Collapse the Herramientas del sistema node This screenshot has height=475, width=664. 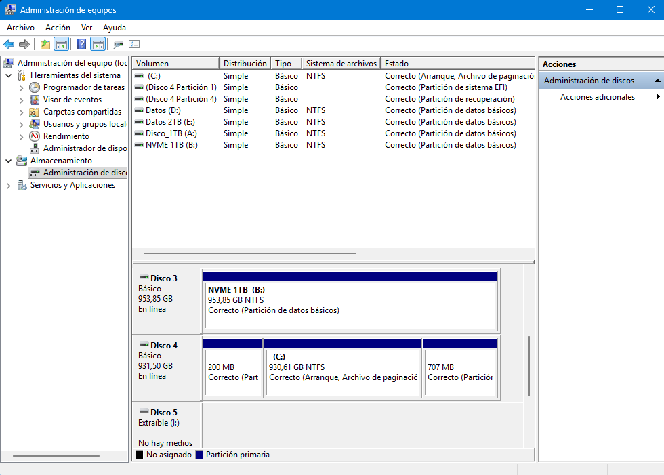coord(8,75)
